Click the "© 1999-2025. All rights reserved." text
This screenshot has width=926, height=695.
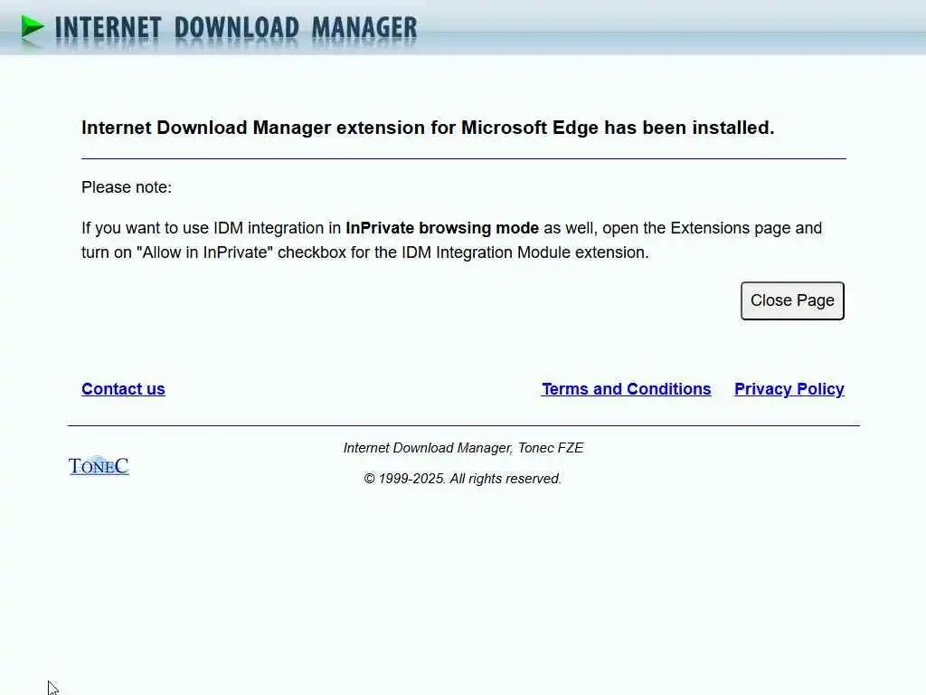(x=462, y=479)
